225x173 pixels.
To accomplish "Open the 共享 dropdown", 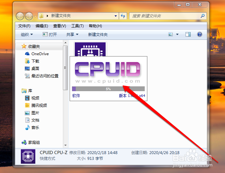I will (x=72, y=34).
